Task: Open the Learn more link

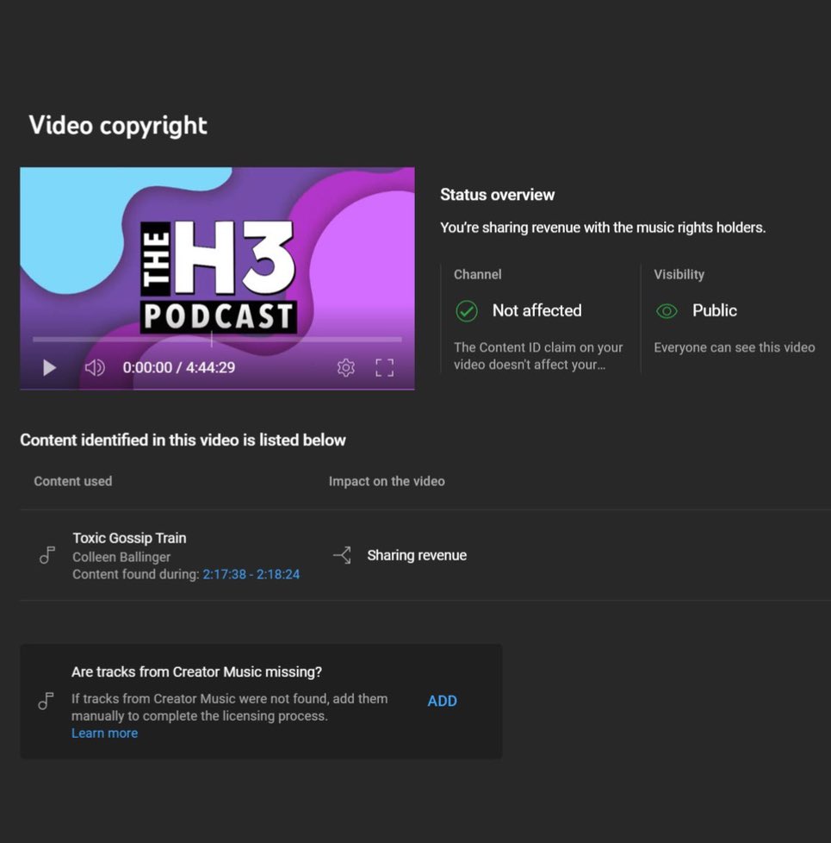Action: (105, 734)
